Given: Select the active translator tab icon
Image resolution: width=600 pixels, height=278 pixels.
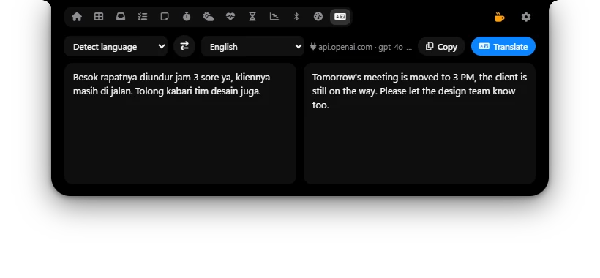Looking at the screenshot, I should pyautogui.click(x=340, y=17).
